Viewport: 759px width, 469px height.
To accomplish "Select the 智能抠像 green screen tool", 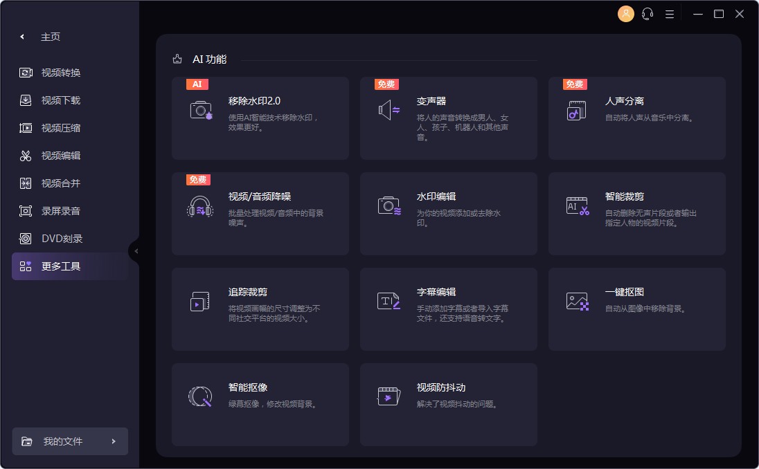I will (260, 404).
